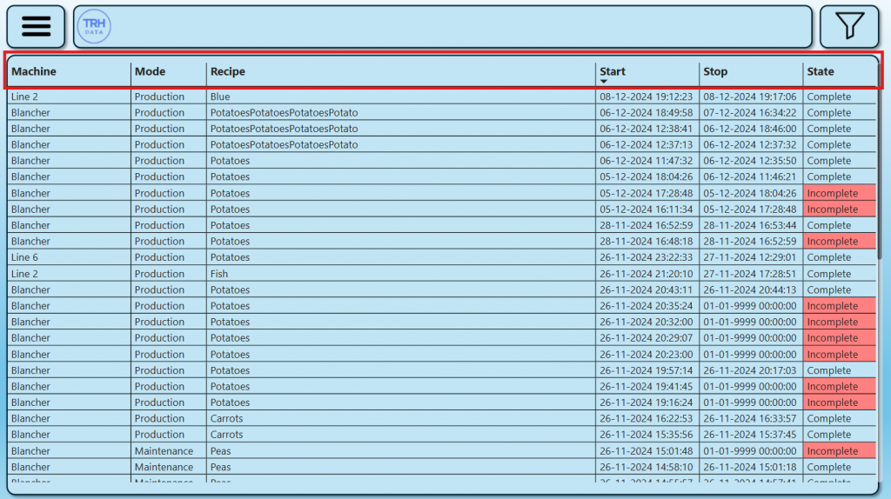Image resolution: width=891 pixels, height=499 pixels.
Task: Click the first red Incomplete state cell
Action: click(x=839, y=193)
